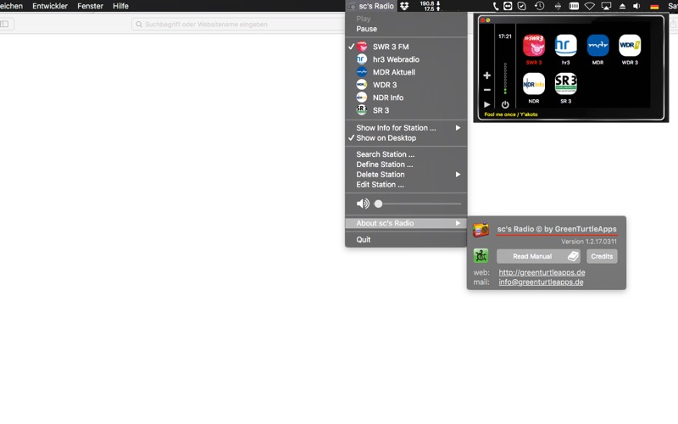Click Credits button in About panel
The height and width of the screenshot is (424, 678).
(602, 257)
